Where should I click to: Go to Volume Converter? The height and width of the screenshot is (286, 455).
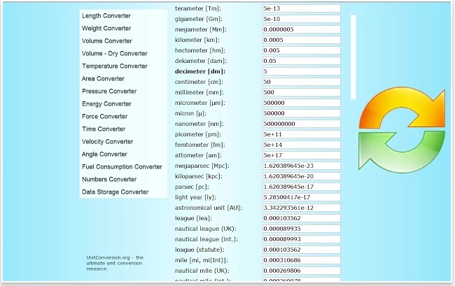pyautogui.click(x=106, y=41)
